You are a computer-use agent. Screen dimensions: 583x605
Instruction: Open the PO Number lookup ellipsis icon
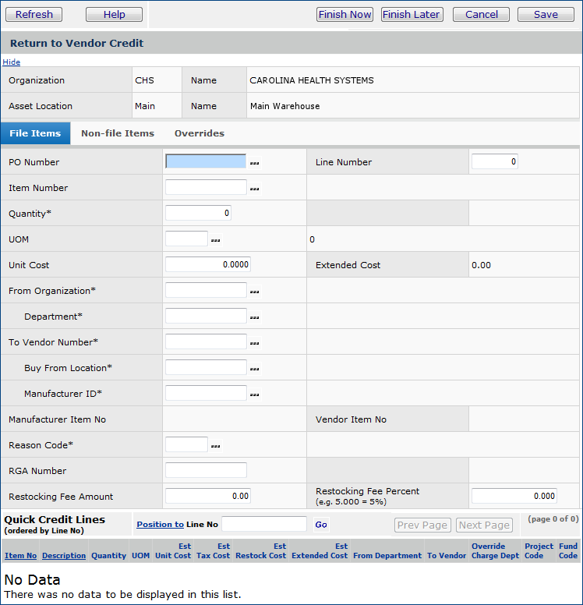(254, 163)
